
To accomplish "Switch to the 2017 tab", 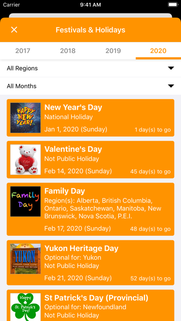I will coord(23,51).
